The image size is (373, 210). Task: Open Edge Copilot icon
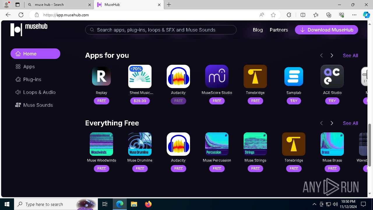(x=366, y=15)
